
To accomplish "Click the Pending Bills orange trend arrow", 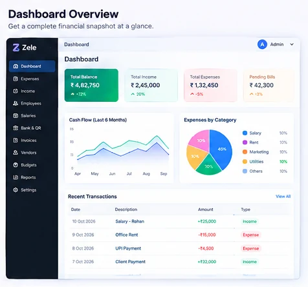I will point(252,94).
